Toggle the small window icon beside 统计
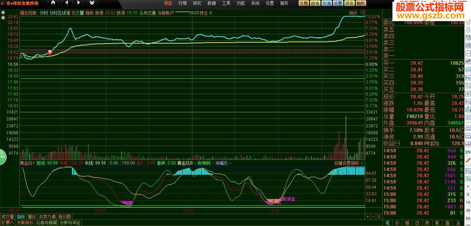The height and width of the screenshot is (226, 471). (362, 13)
